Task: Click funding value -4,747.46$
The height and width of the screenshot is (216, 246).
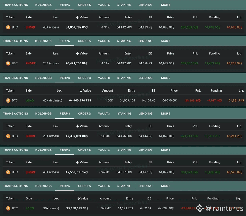Action: tap(215, 100)
